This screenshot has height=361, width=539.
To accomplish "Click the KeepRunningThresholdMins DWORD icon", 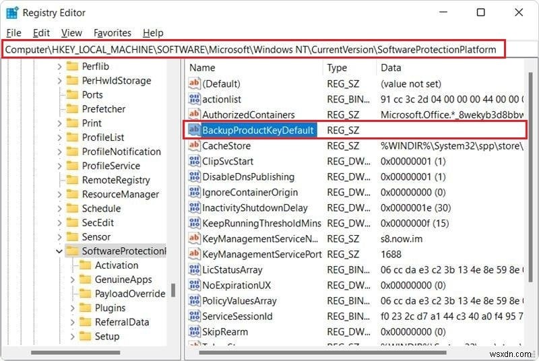I will [x=194, y=223].
